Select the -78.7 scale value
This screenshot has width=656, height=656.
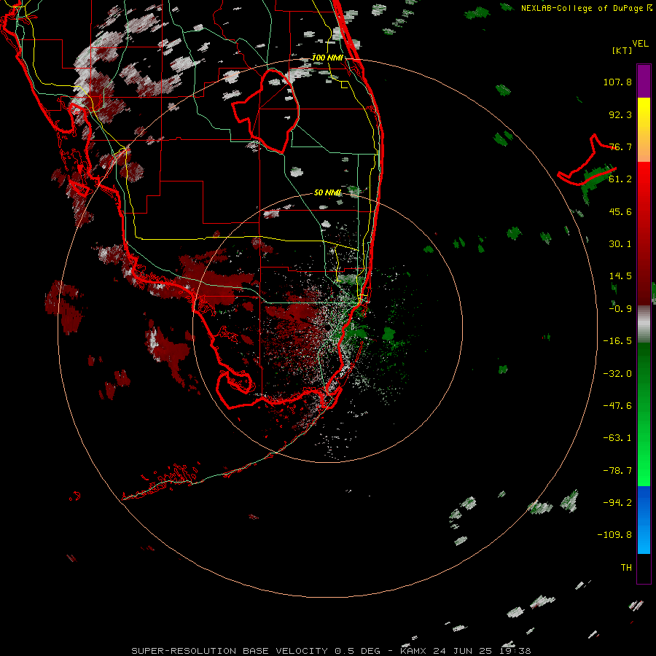pyautogui.click(x=617, y=471)
